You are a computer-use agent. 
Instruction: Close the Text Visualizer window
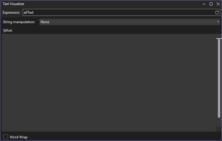coord(218,4)
